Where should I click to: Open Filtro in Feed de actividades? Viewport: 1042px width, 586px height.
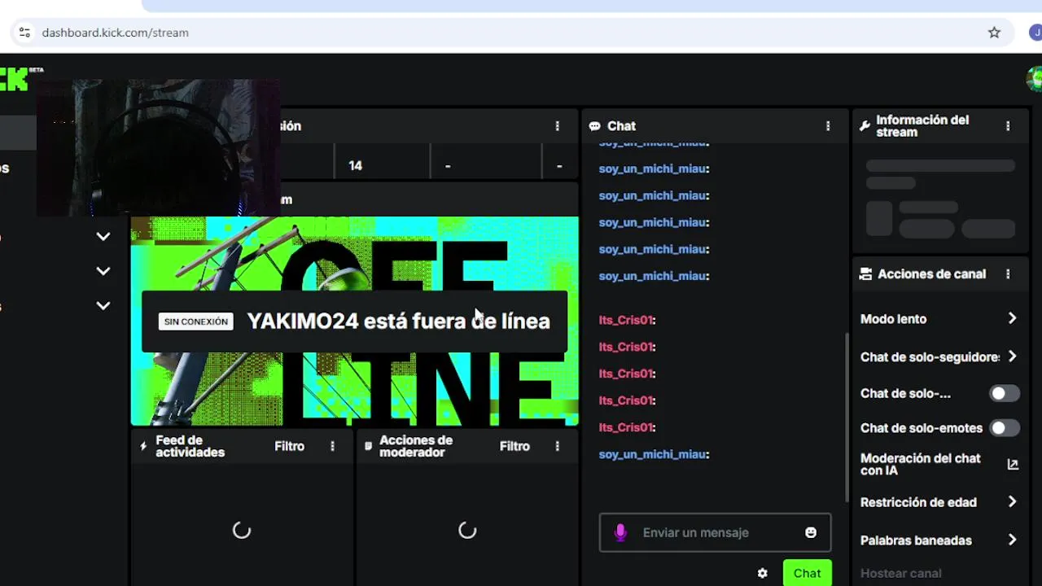tap(289, 446)
